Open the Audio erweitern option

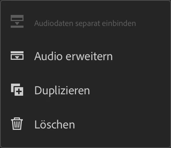point(85,56)
